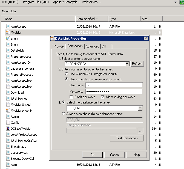This screenshot has width=184, height=169.
Task: Click inside the User name field
Action: [x=114, y=85]
